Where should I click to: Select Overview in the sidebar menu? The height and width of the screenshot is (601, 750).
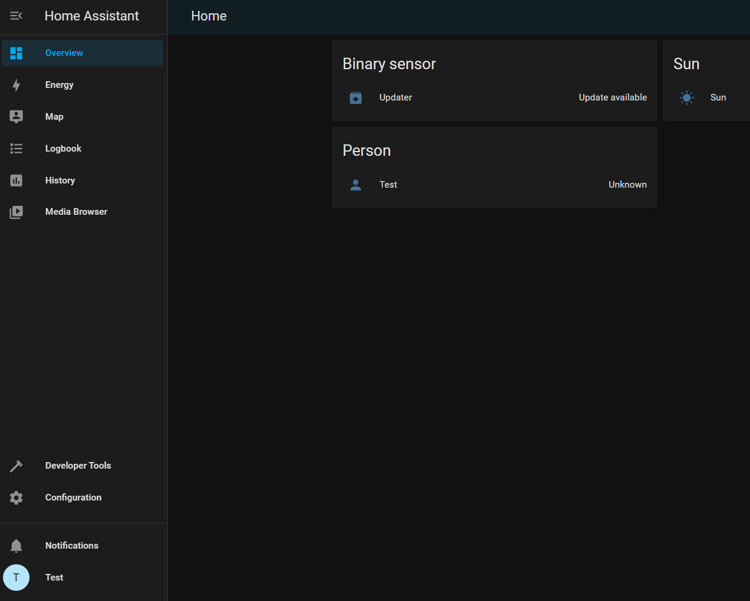pos(64,53)
